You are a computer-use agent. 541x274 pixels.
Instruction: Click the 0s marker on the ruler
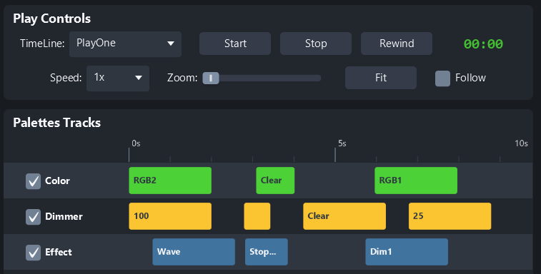(136, 143)
